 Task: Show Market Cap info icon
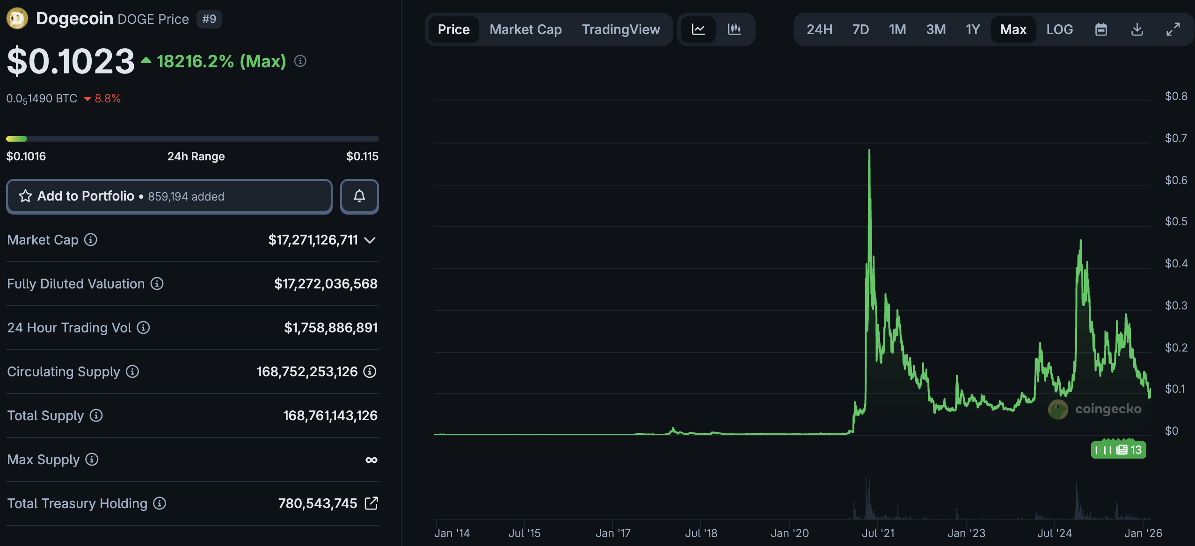click(91, 240)
